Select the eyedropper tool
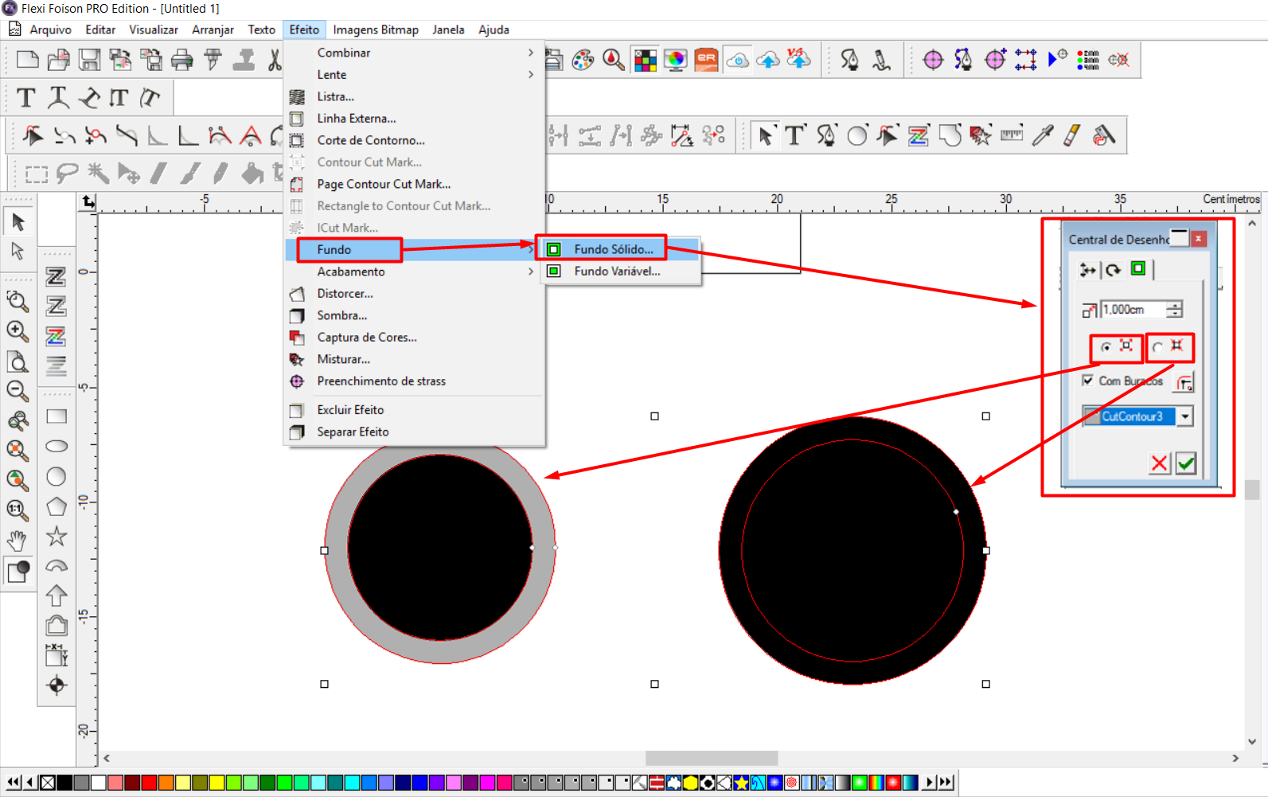Image resolution: width=1268 pixels, height=797 pixels. pos(1042,135)
